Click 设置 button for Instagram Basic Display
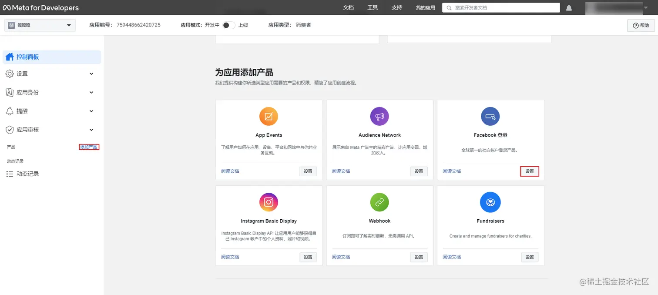Screen dimensions: 658x295 pos(308,257)
